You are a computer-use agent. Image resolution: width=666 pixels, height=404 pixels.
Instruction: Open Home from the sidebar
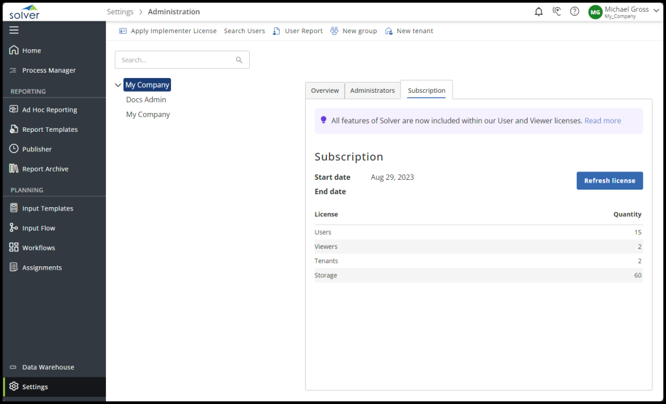(x=31, y=51)
